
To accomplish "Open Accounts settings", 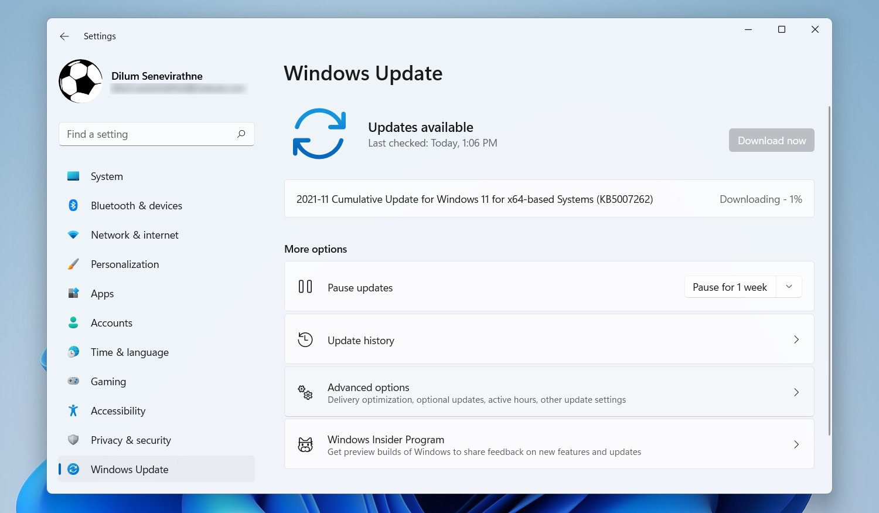I will point(156,323).
